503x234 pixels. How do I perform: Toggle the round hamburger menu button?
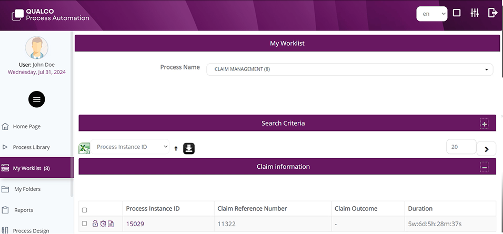tap(37, 99)
